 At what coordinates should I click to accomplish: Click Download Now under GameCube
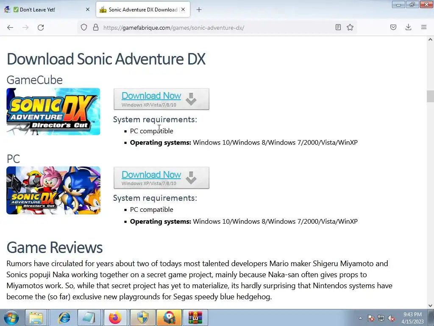click(x=151, y=96)
